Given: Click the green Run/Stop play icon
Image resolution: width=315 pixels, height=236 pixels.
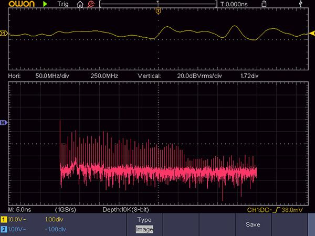Looking at the screenshot, I should click(45, 4).
